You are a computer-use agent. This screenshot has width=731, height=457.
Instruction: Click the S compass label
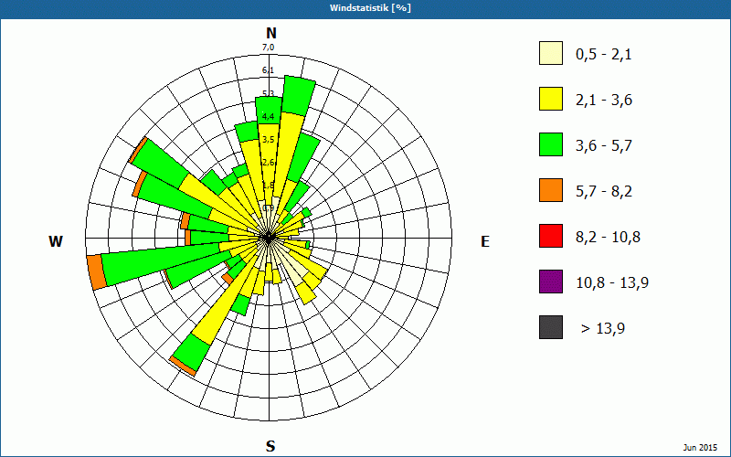(x=270, y=446)
